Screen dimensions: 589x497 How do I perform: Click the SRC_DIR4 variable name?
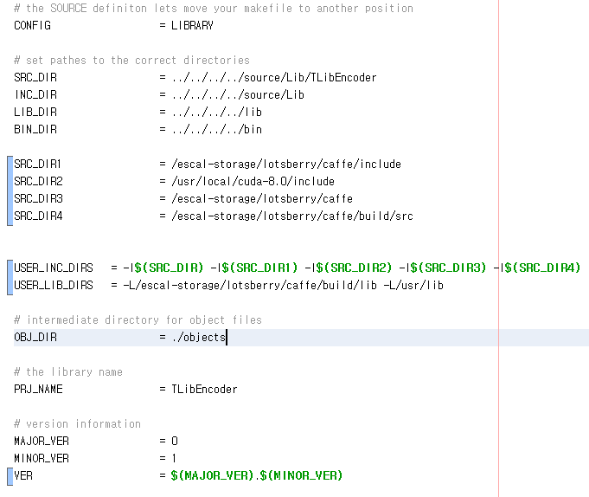(x=38, y=216)
